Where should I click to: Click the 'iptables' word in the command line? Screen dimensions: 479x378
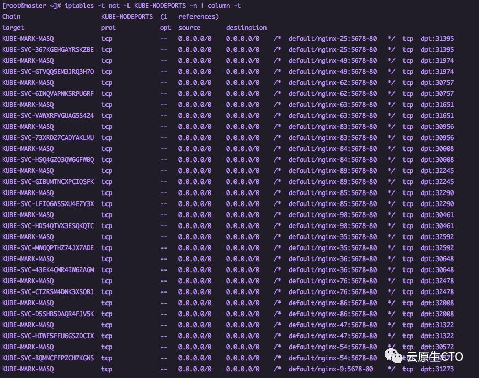(x=79, y=6)
